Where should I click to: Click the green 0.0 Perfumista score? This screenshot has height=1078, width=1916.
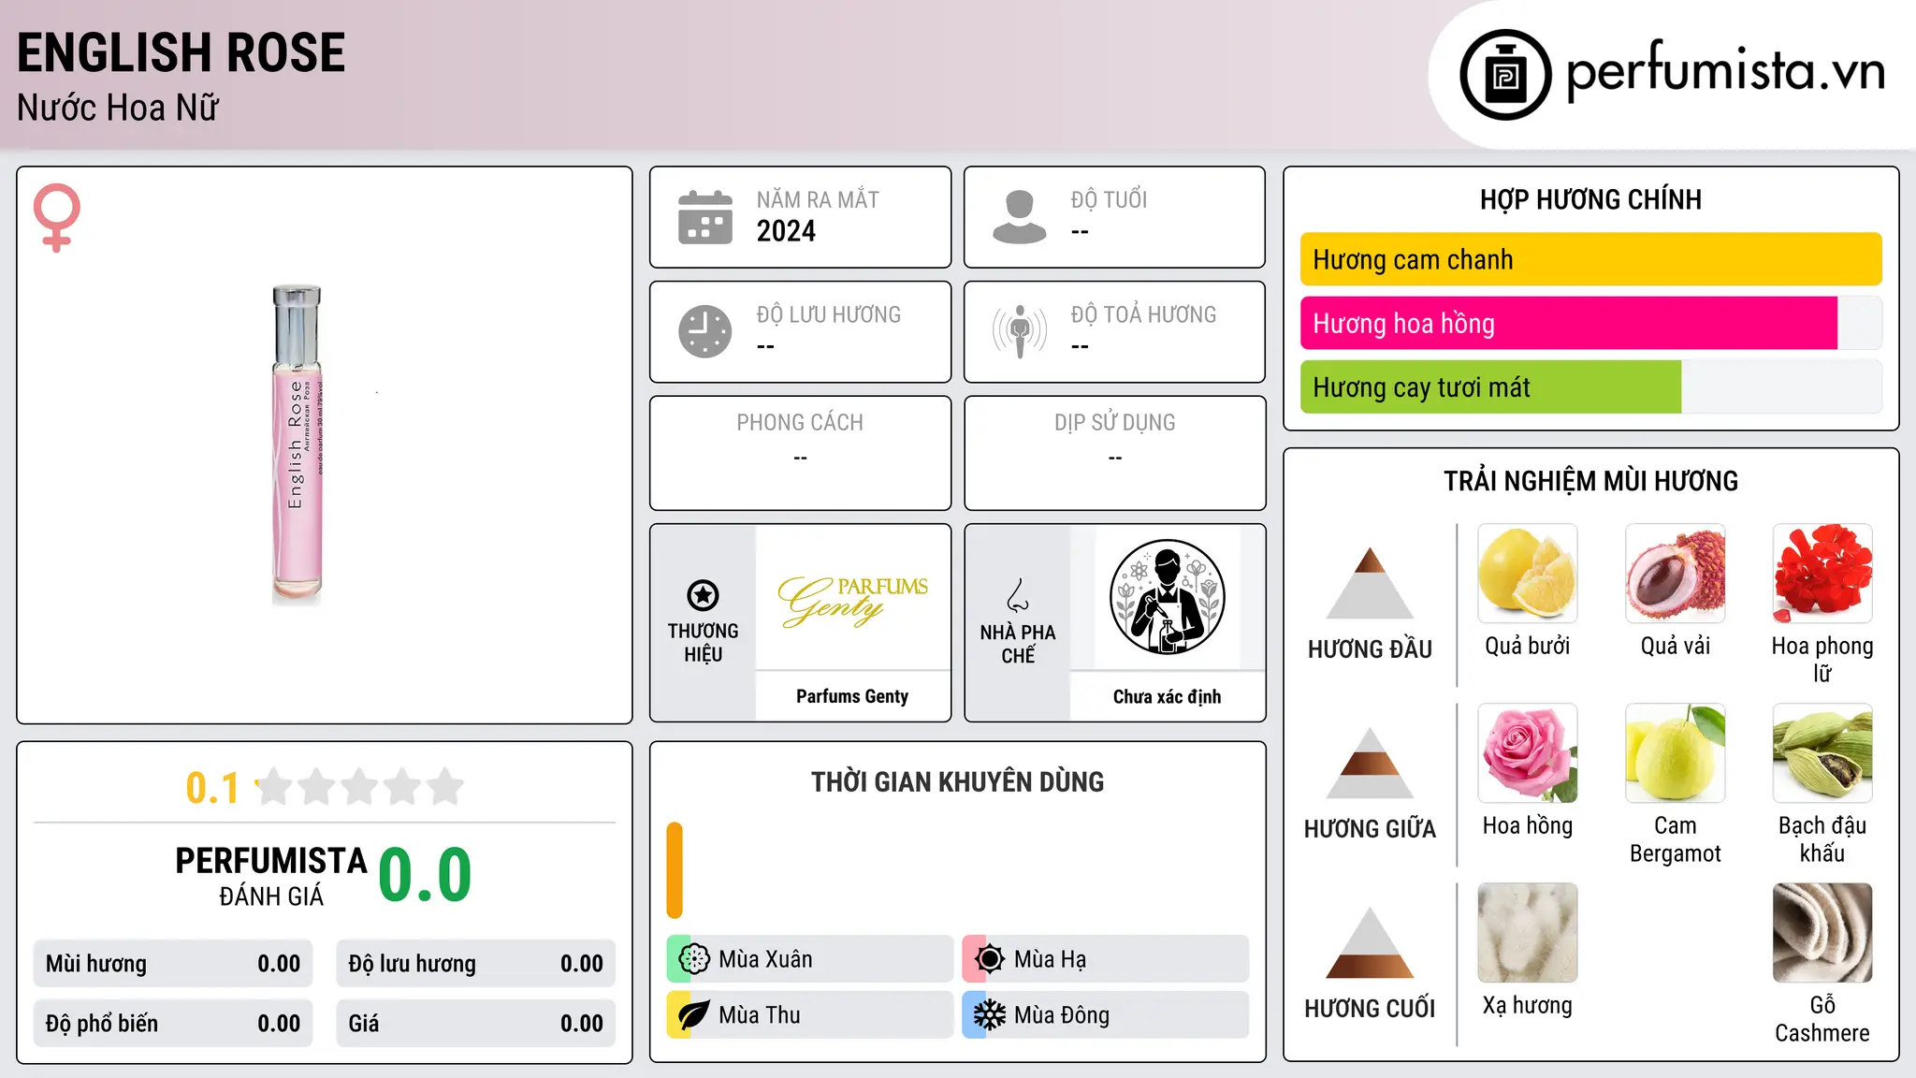(425, 874)
